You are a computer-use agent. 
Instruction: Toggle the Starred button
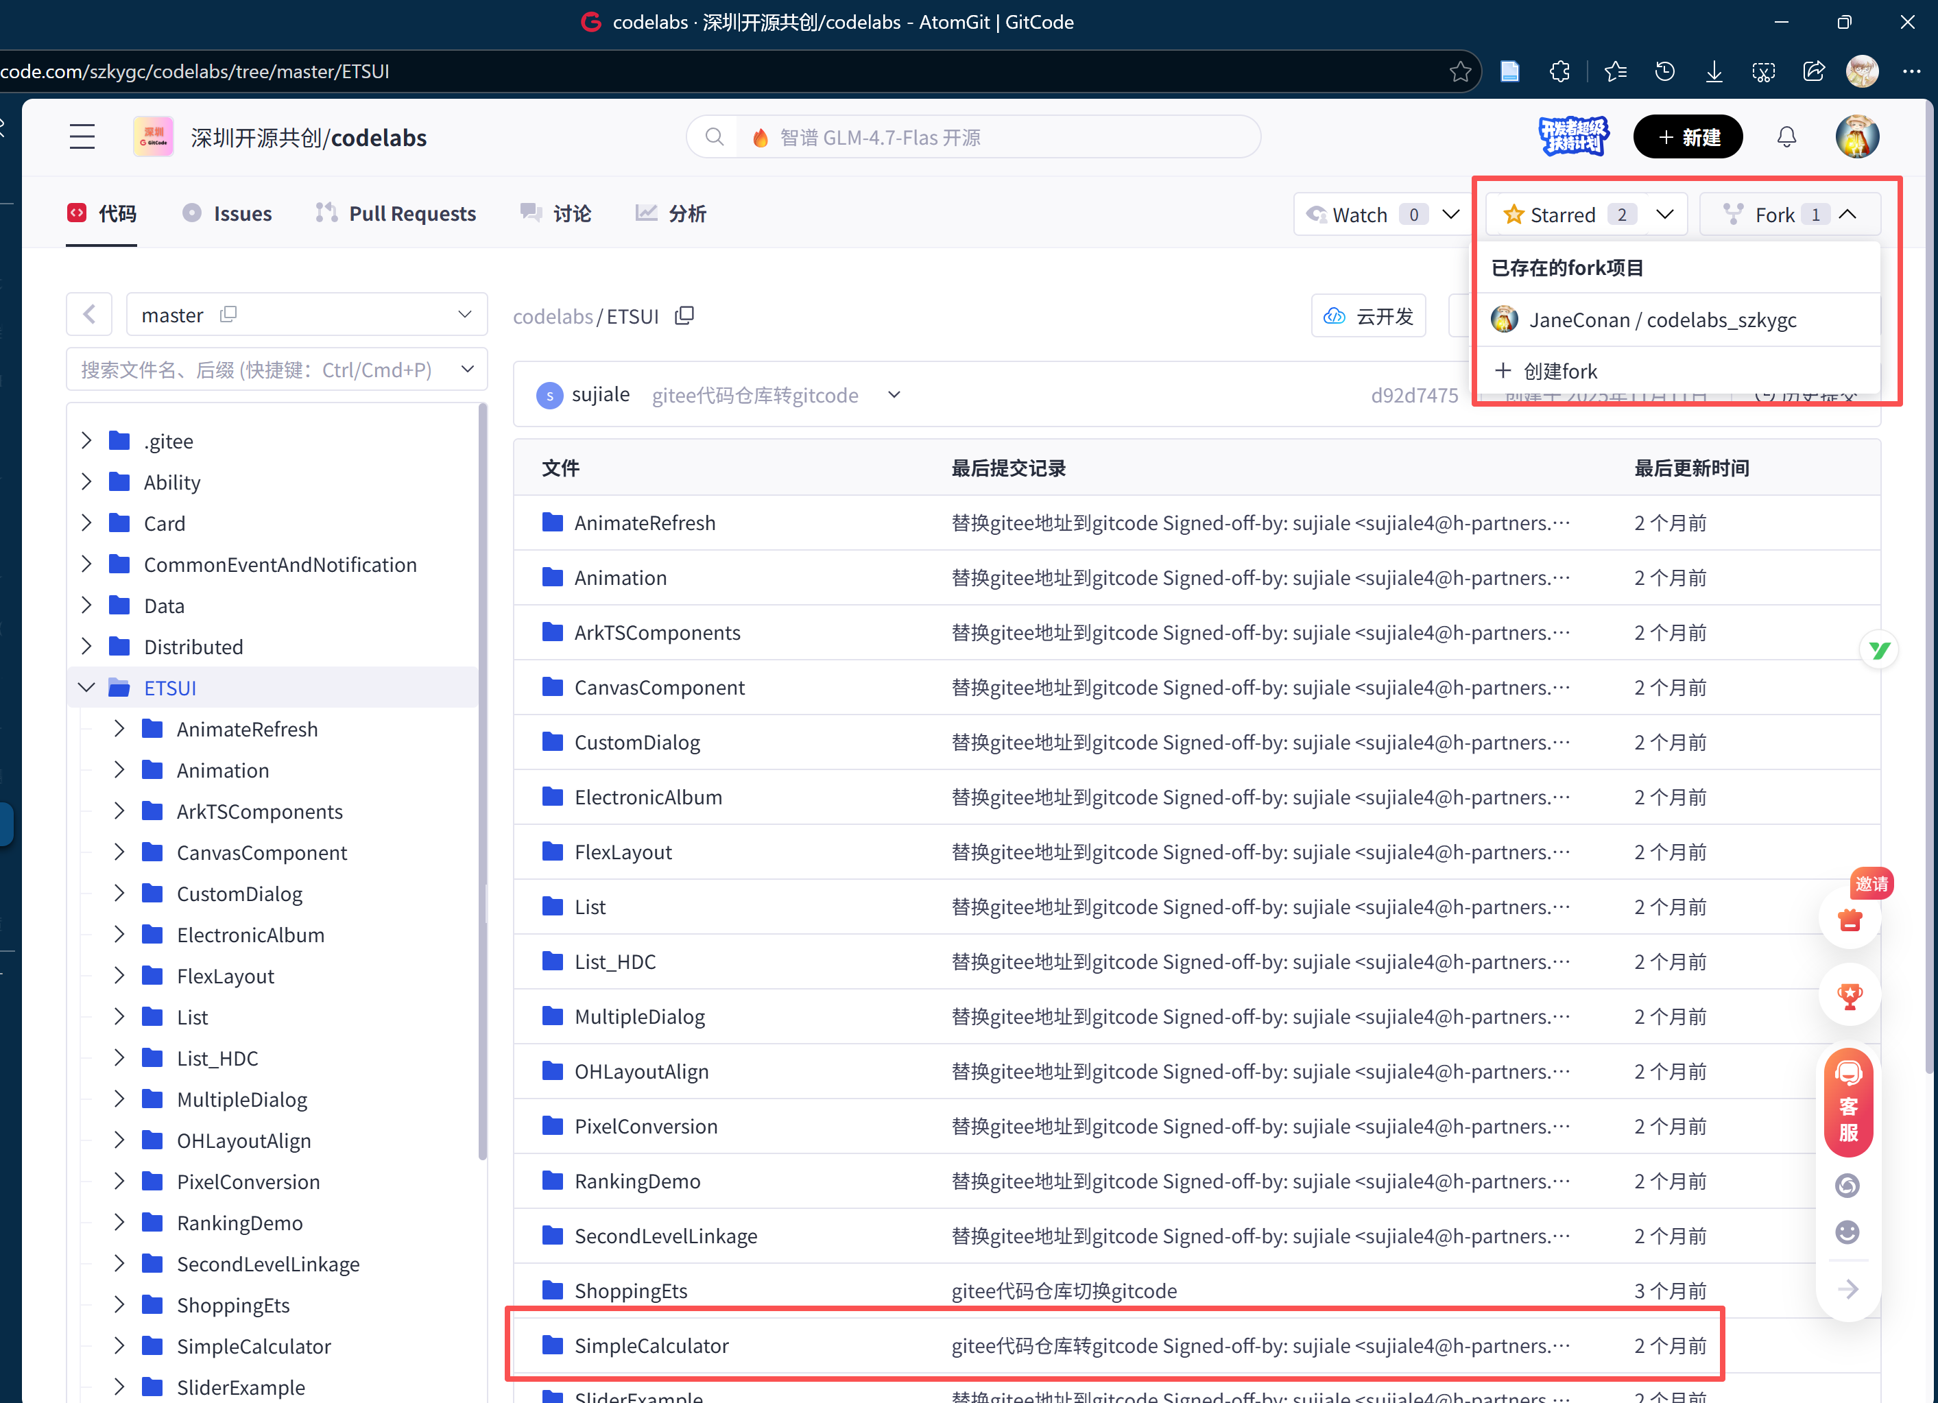pos(1564,215)
